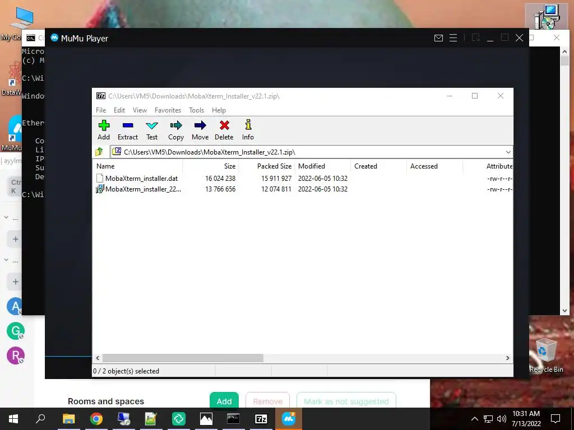Click the packed size 12 074 811
Viewport: 574px width, 430px height.
pos(276,189)
